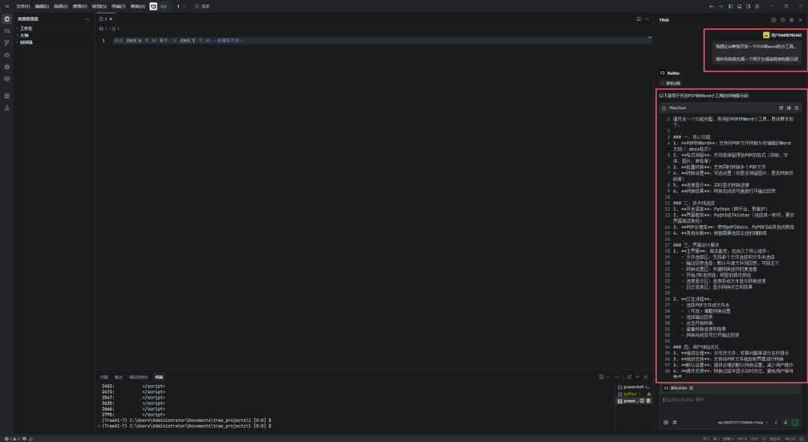Open the model selector dropdown ep-20251111124244
Viewport: 808px width, 442px height.
tap(743, 423)
